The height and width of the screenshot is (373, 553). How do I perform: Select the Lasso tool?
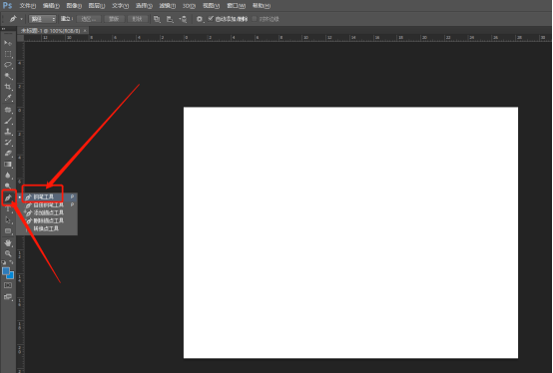(8, 65)
